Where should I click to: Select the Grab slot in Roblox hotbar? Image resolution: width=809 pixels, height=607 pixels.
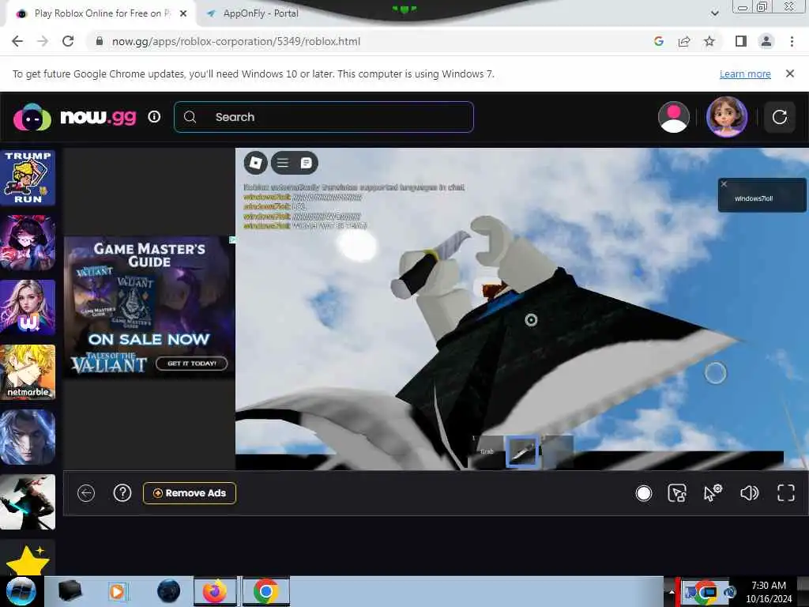[487, 451]
